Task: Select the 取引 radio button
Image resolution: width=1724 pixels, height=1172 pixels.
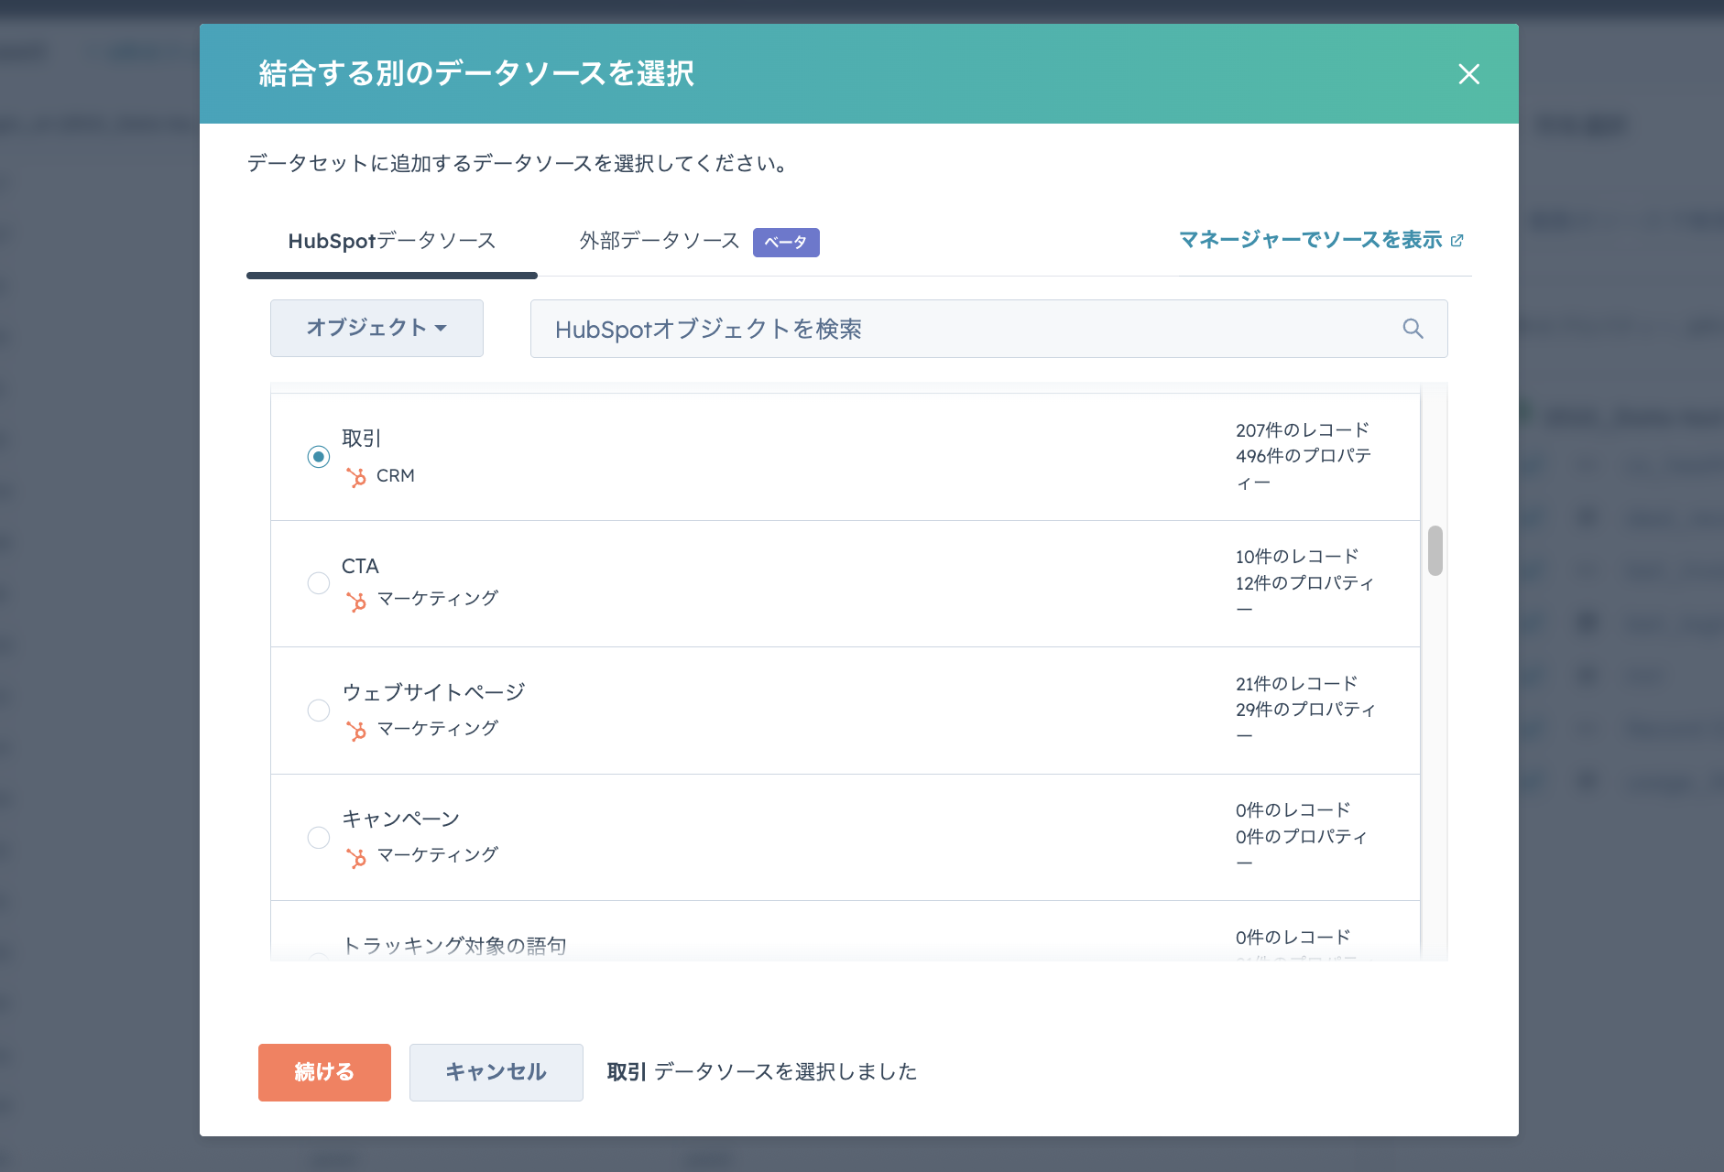Action: coord(319,457)
